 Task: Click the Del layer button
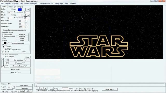(24, 88)
